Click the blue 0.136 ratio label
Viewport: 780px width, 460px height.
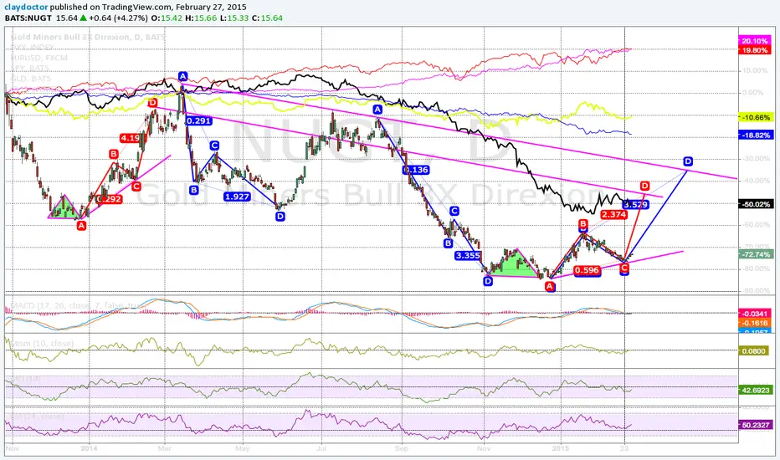[416, 170]
